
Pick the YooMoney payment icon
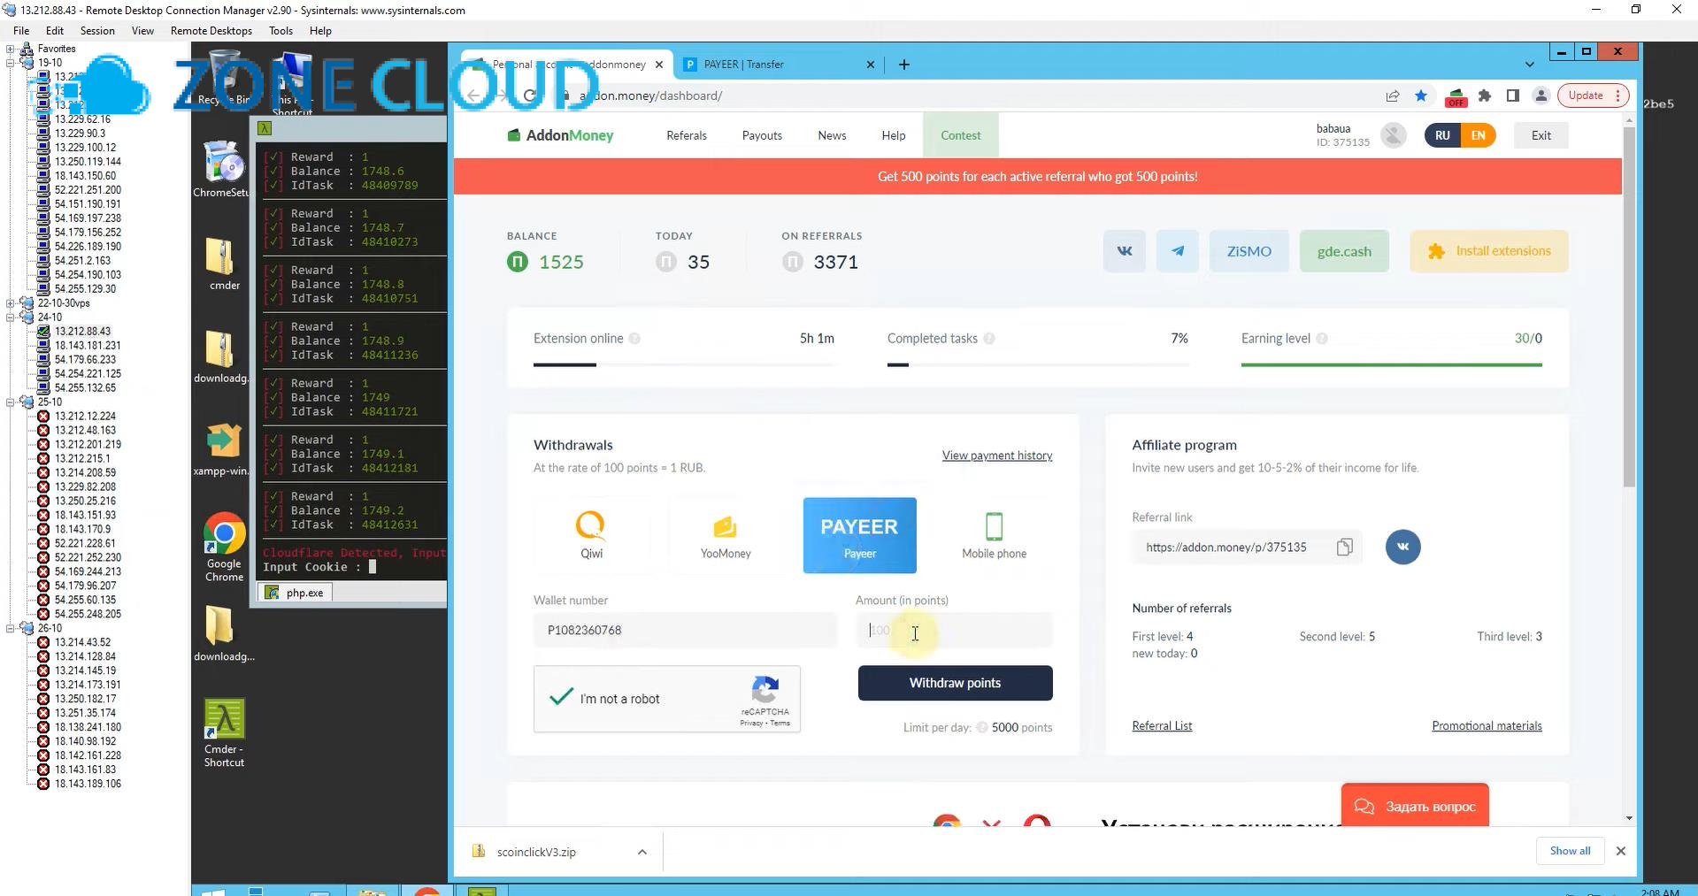[724, 531]
